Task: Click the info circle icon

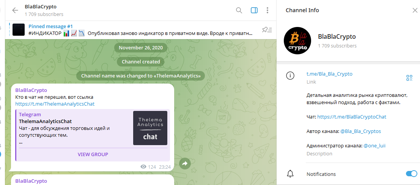Action: click(x=290, y=76)
